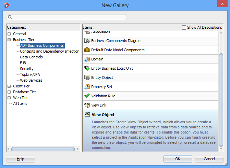Screen dimensions: 230x168
Task: Click categories scroll left arrow
Action: click(9, 149)
